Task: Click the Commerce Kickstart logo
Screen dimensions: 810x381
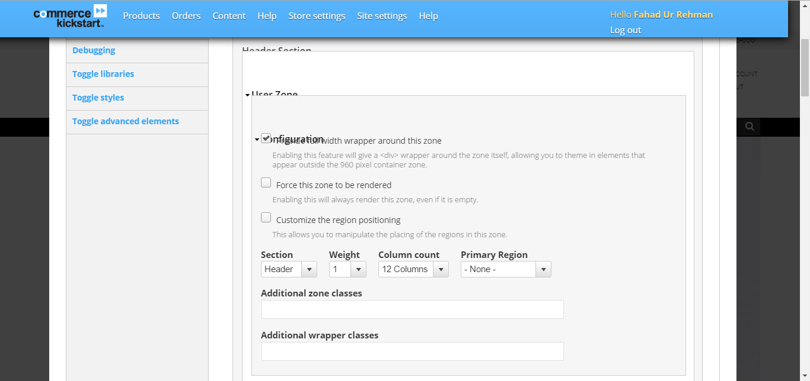Action: coord(70,17)
